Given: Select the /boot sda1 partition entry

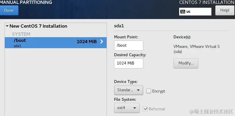Looking at the screenshot, I should coord(56,43).
